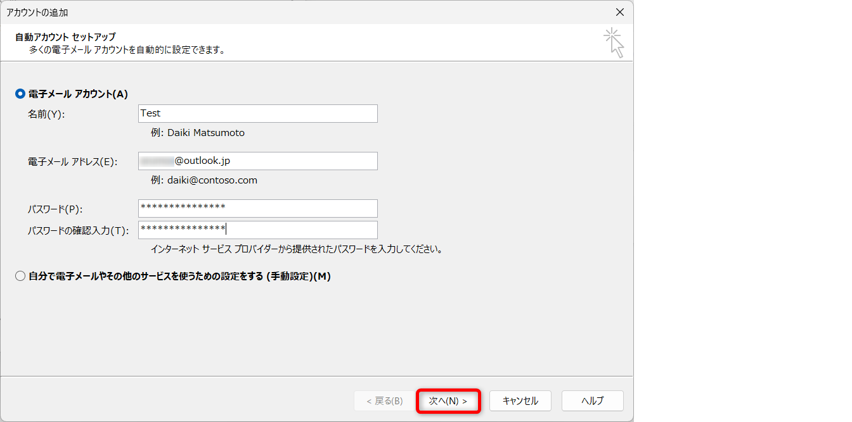Open help with the ヘルプ button
The height and width of the screenshot is (422, 852).
(592, 401)
